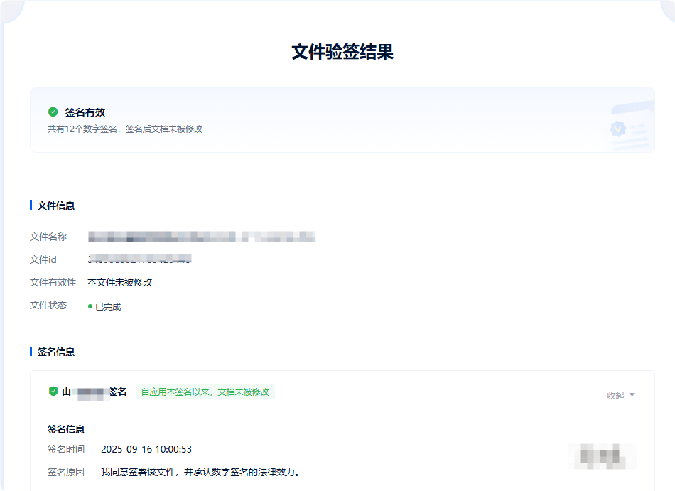
Task: Click the green status dot beside 已完成
Action: click(90, 306)
